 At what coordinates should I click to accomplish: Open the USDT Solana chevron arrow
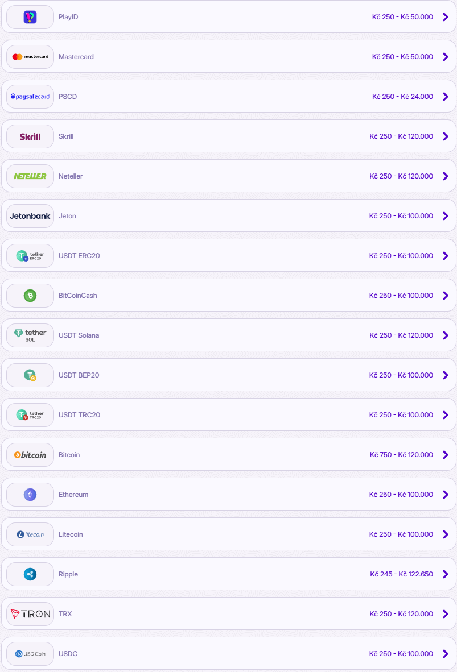coord(446,335)
